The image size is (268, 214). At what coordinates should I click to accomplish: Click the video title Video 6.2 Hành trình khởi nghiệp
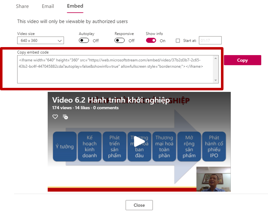coord(111,100)
